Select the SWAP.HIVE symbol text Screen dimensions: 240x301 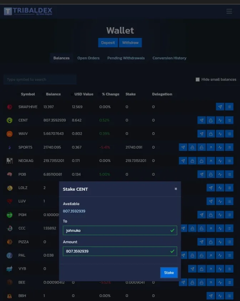pos(28,107)
